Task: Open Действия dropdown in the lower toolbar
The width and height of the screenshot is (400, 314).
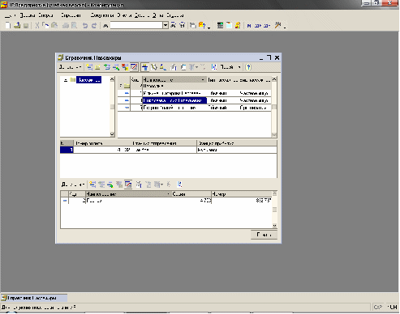Action: click(73, 185)
